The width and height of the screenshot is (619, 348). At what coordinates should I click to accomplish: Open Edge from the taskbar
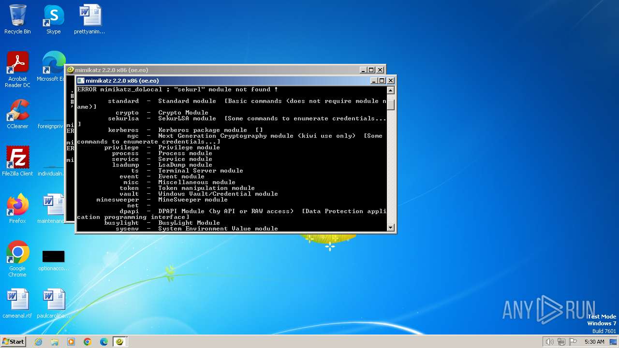pos(104,342)
